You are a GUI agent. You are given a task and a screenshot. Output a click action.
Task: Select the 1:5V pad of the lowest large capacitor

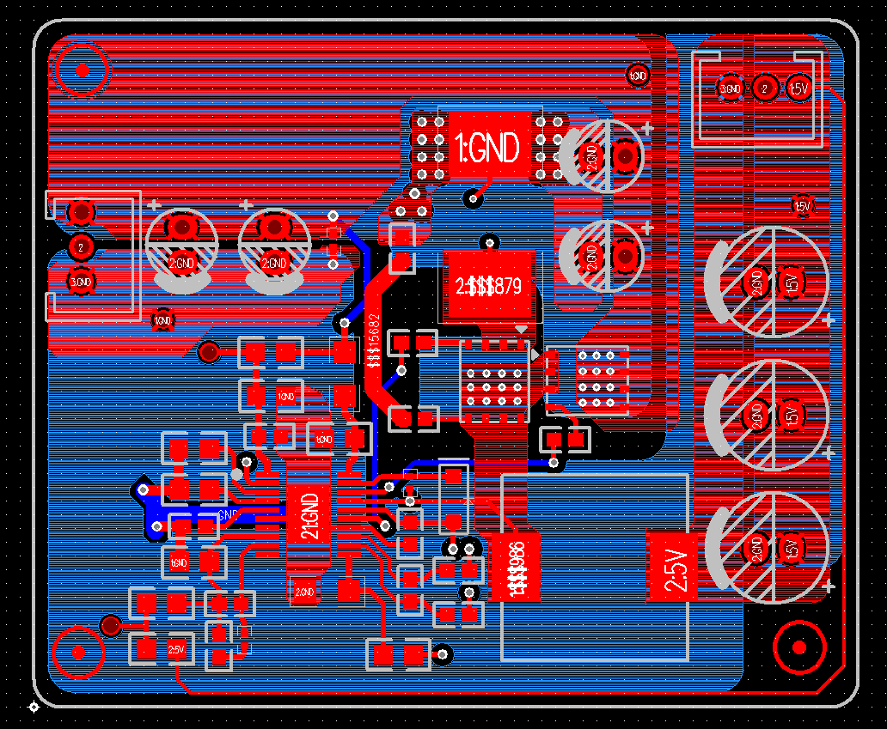[x=792, y=548]
